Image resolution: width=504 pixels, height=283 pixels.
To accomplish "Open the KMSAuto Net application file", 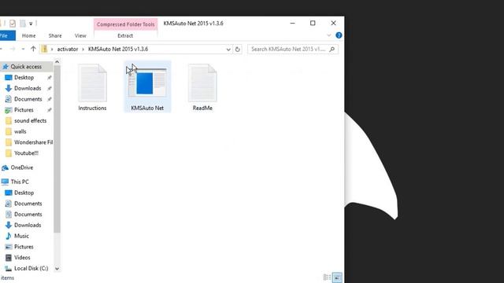I will pyautogui.click(x=147, y=86).
